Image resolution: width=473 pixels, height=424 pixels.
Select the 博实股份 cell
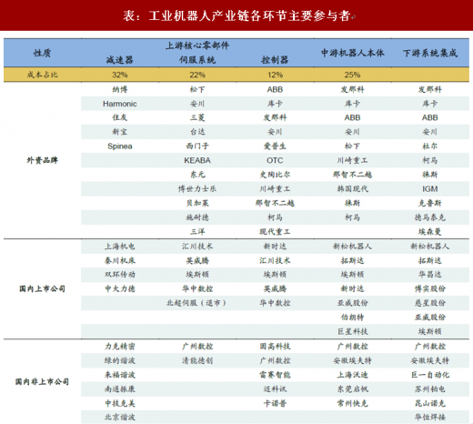point(430,288)
